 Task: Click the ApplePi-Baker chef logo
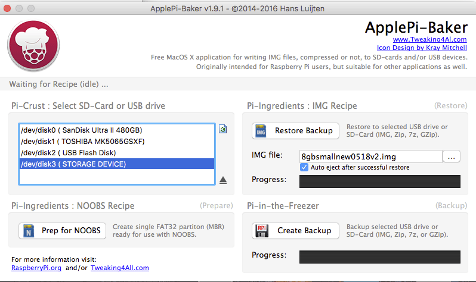click(x=33, y=46)
